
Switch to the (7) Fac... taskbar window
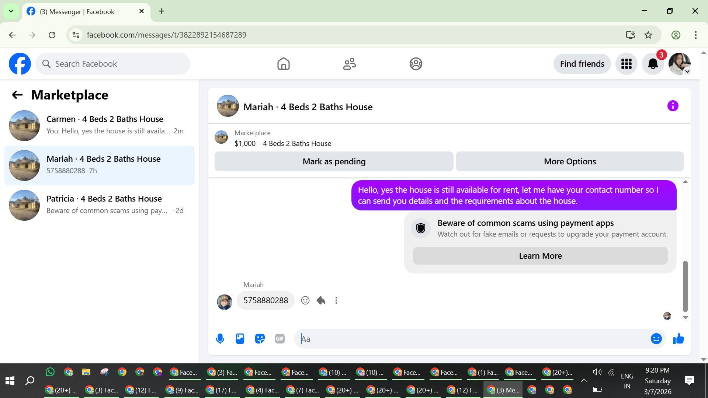(x=303, y=390)
